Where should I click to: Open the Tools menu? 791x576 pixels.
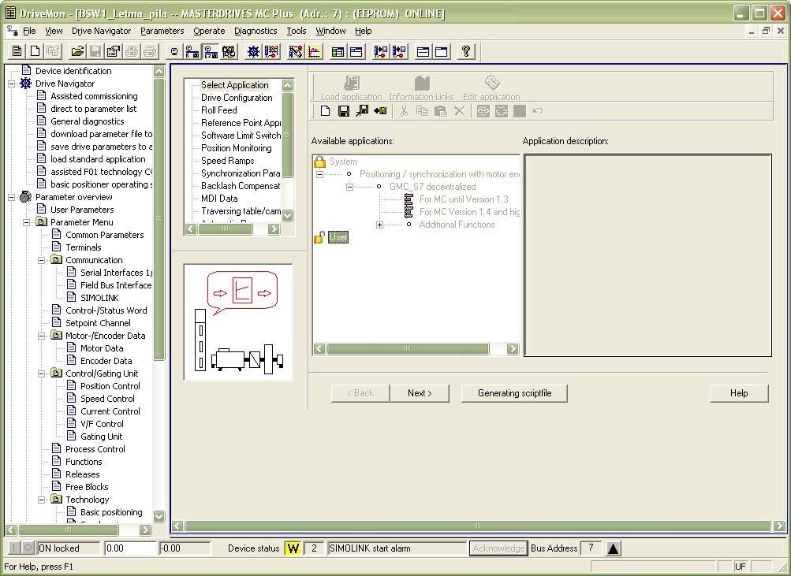tap(297, 31)
